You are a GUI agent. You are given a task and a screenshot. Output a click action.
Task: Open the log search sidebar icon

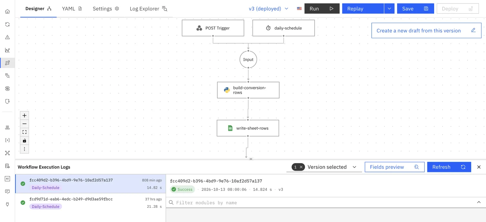(7, 76)
